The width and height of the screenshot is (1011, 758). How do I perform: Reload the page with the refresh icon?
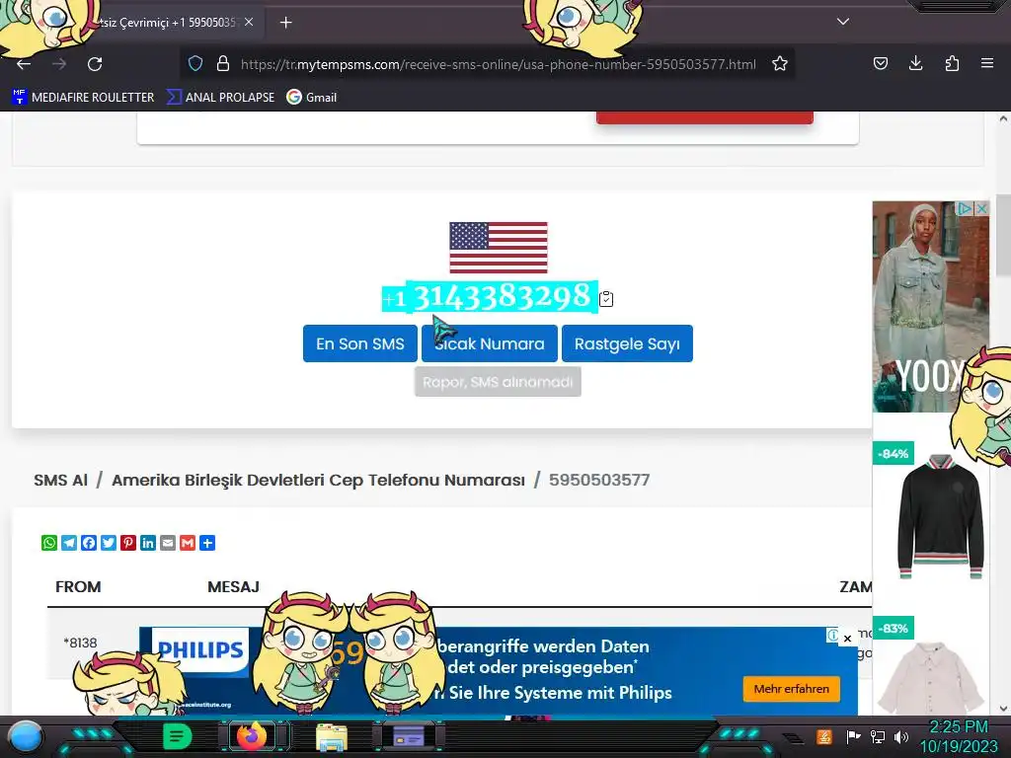click(x=95, y=64)
